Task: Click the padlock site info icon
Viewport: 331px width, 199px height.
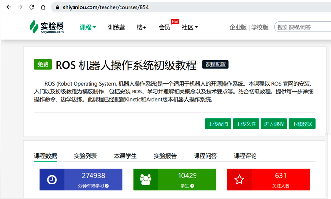Action: 57,7
